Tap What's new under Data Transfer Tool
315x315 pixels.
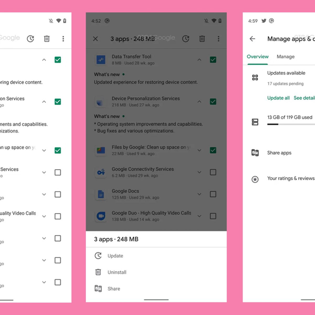coord(107,75)
